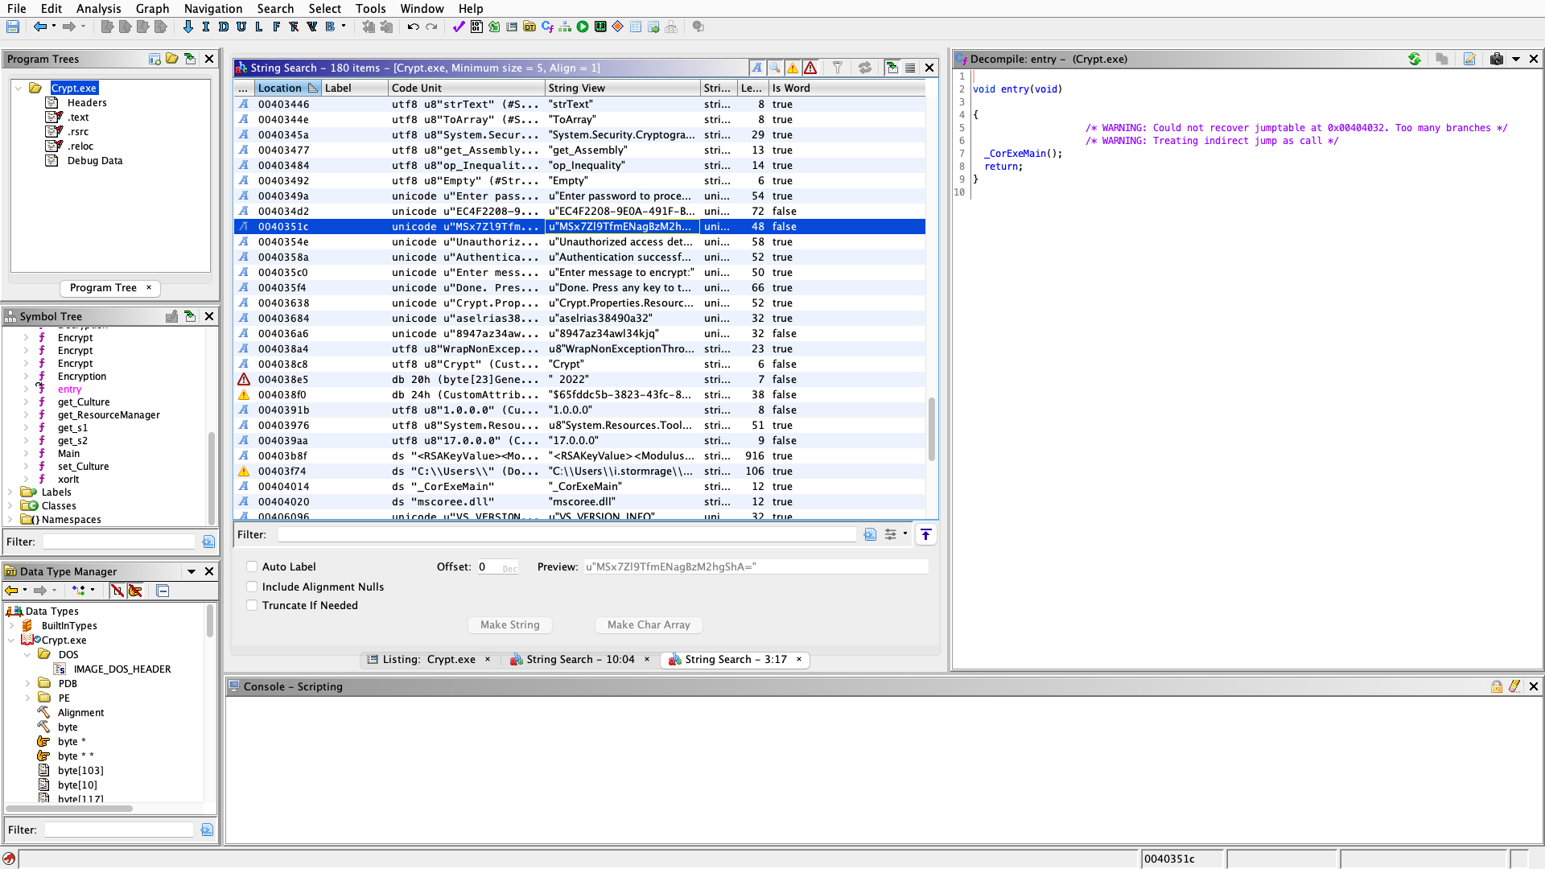
Task: Refresh the String Search results
Action: point(865,68)
